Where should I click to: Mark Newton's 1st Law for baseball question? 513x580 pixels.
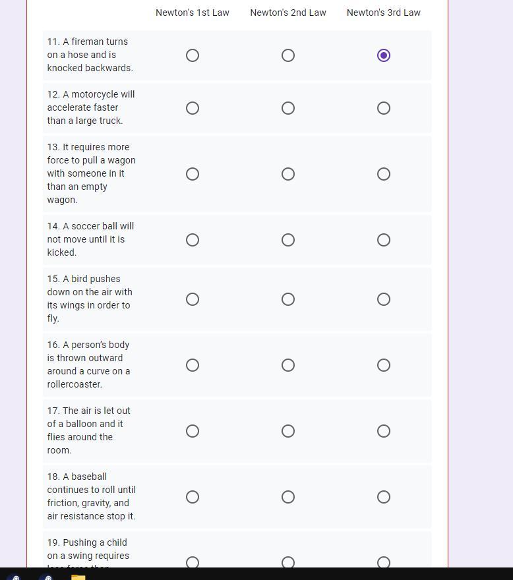[x=193, y=497]
